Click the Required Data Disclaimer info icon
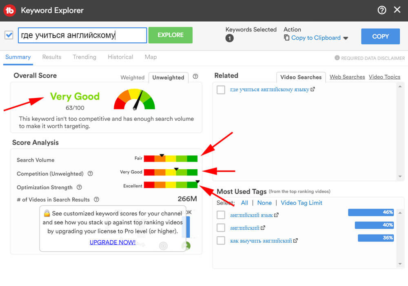The image size is (408, 286). (x=337, y=58)
